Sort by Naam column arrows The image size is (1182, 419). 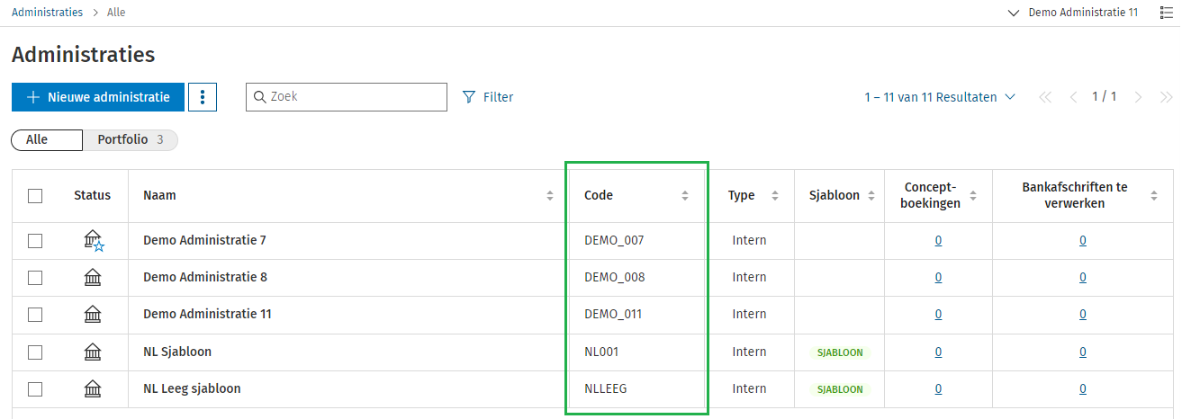pyautogui.click(x=550, y=196)
